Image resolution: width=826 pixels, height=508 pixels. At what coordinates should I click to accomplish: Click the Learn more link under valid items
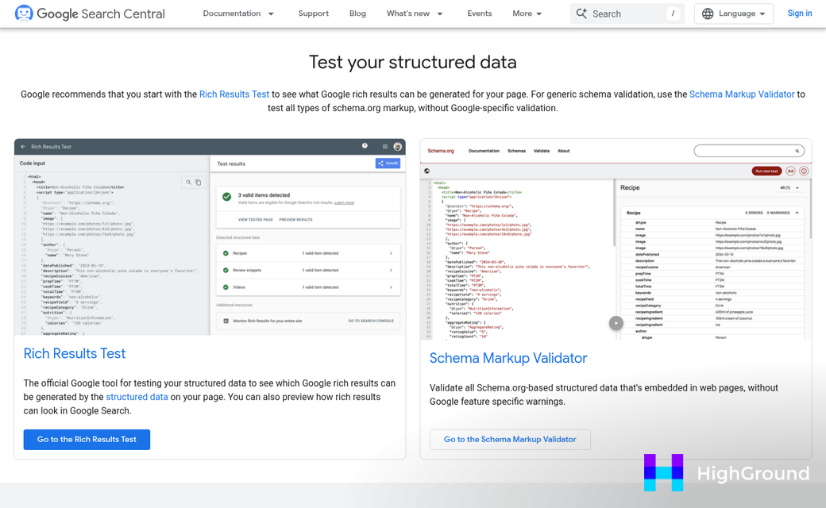pyautogui.click(x=344, y=202)
